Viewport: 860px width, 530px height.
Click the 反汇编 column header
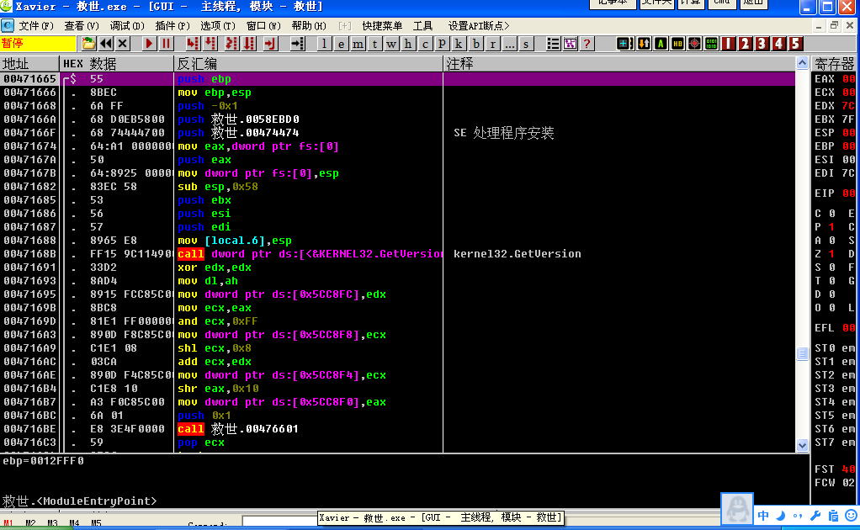pyautogui.click(x=308, y=64)
